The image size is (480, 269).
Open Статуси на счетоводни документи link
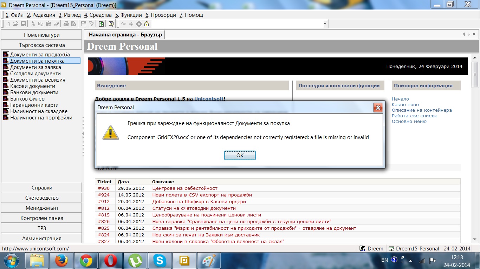click(x=194, y=208)
